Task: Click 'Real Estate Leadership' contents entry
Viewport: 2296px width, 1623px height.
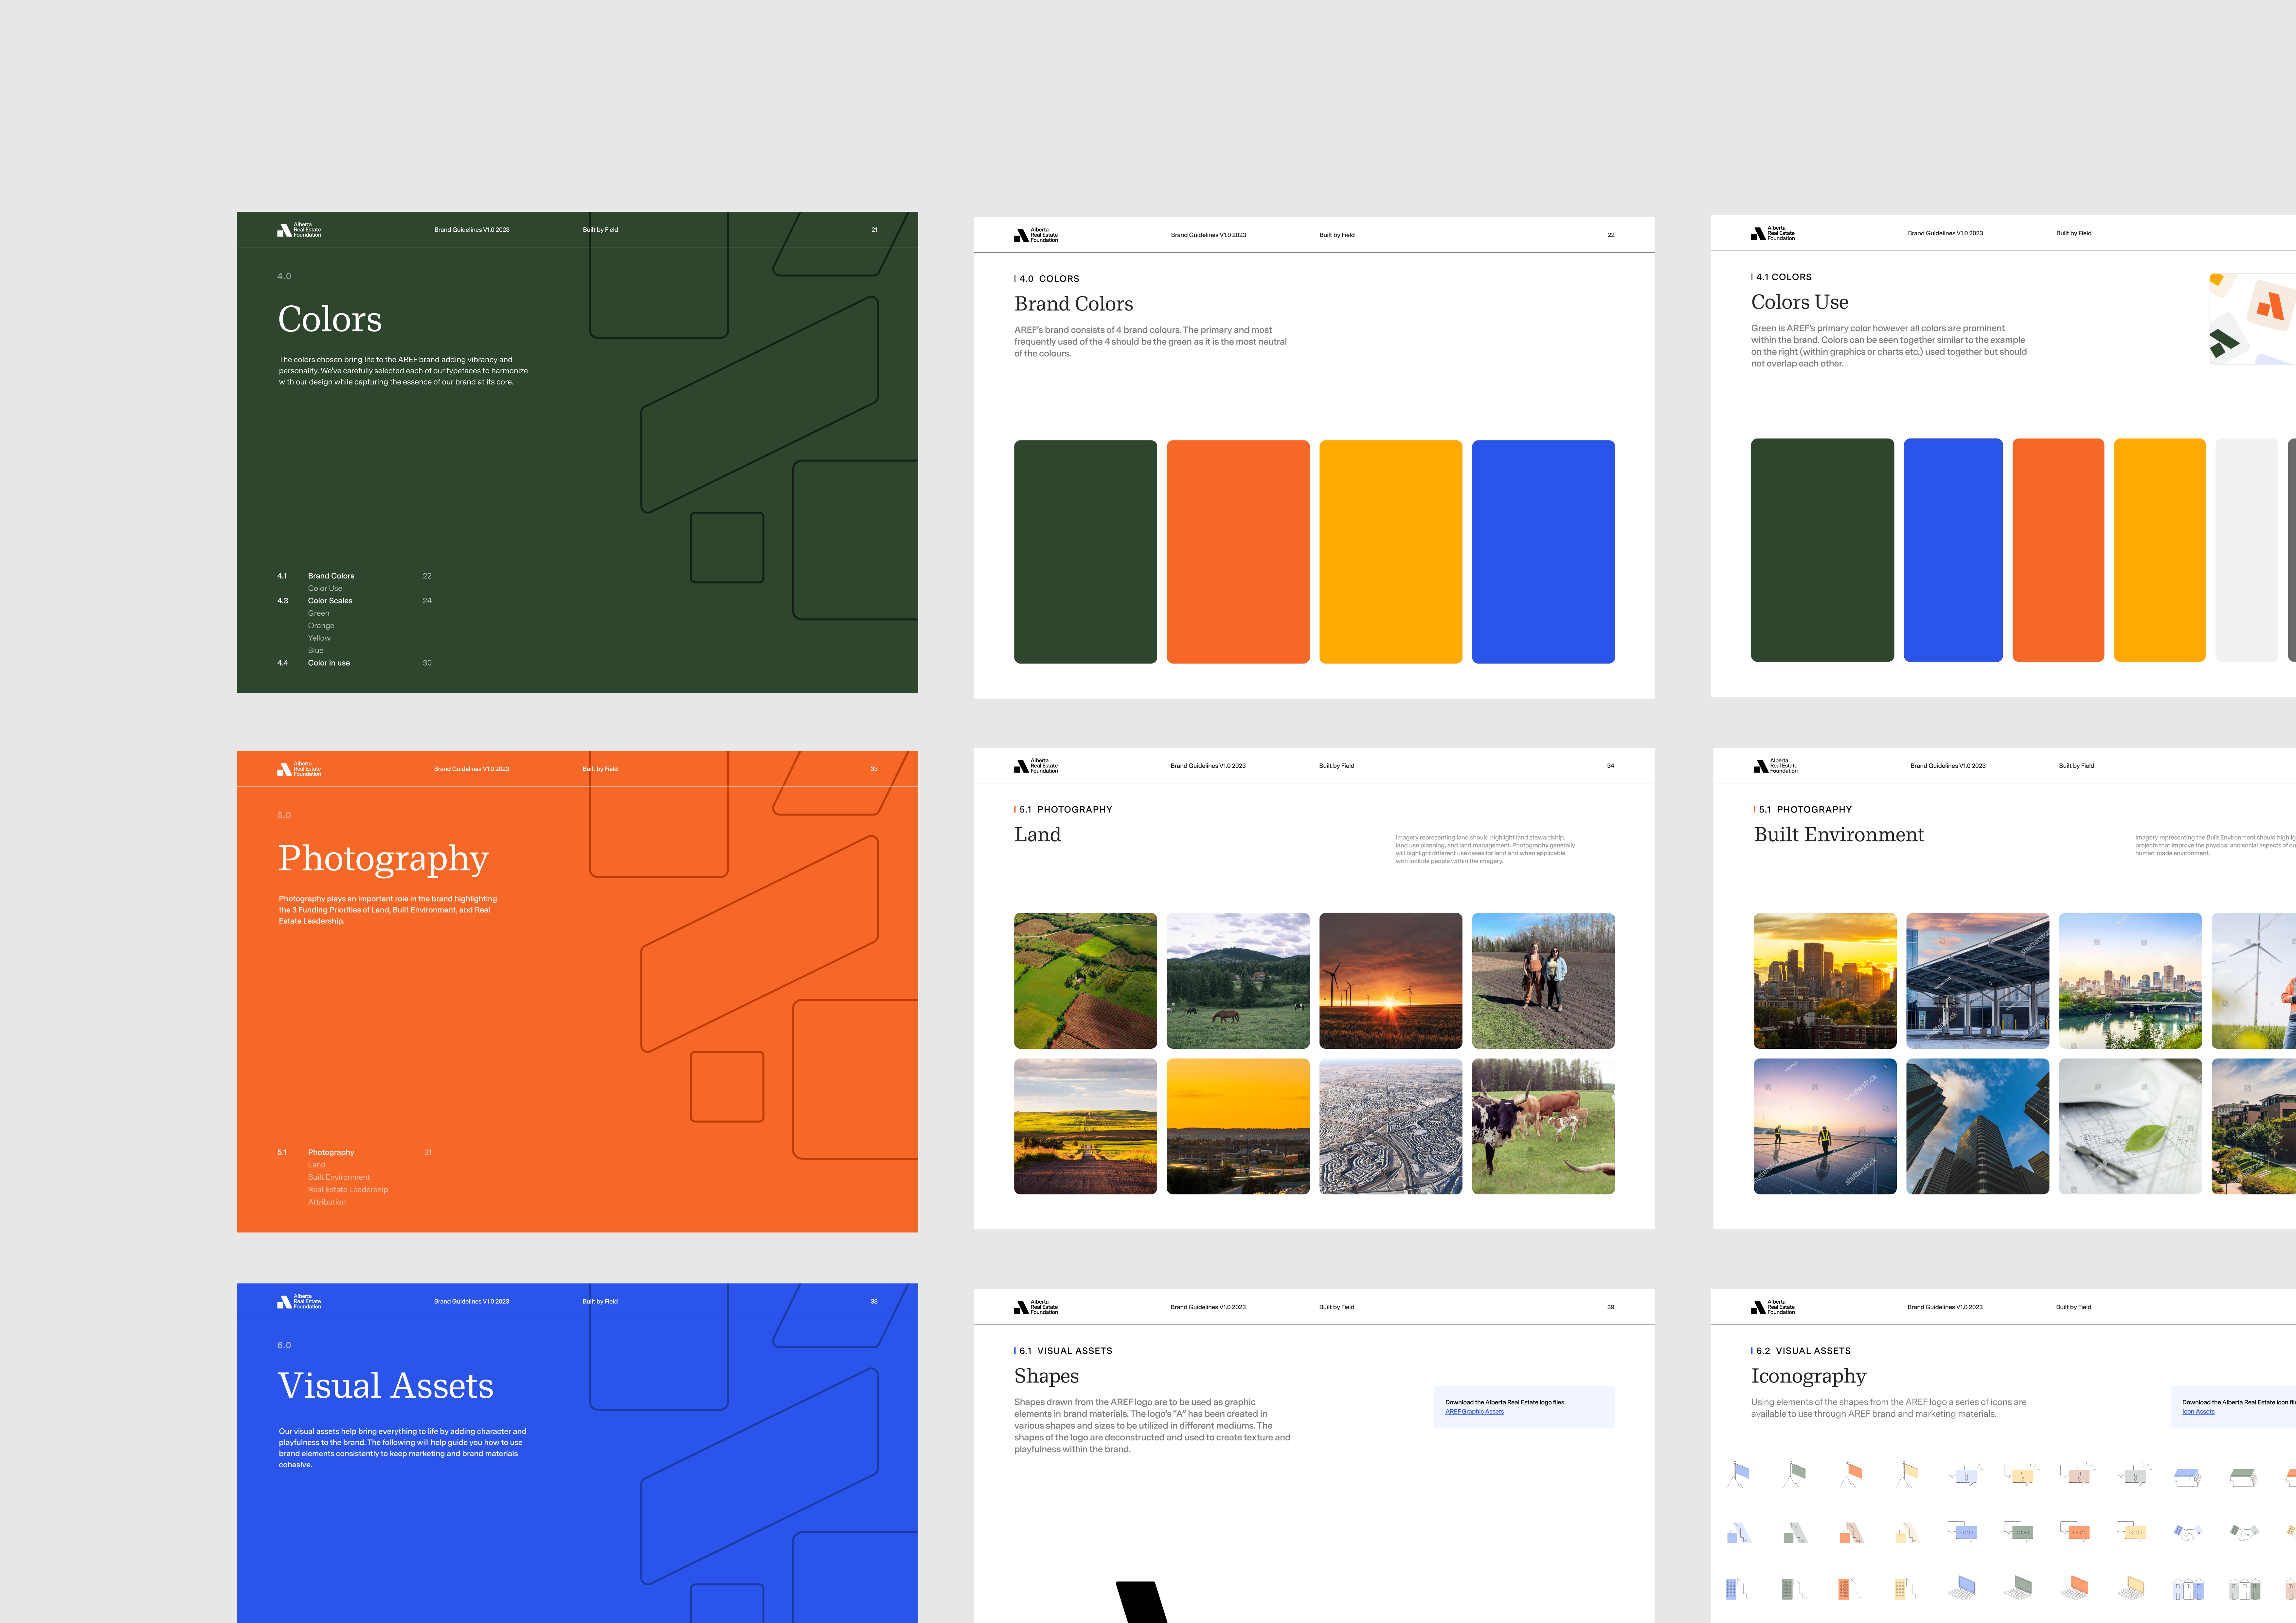Action: [x=348, y=1190]
